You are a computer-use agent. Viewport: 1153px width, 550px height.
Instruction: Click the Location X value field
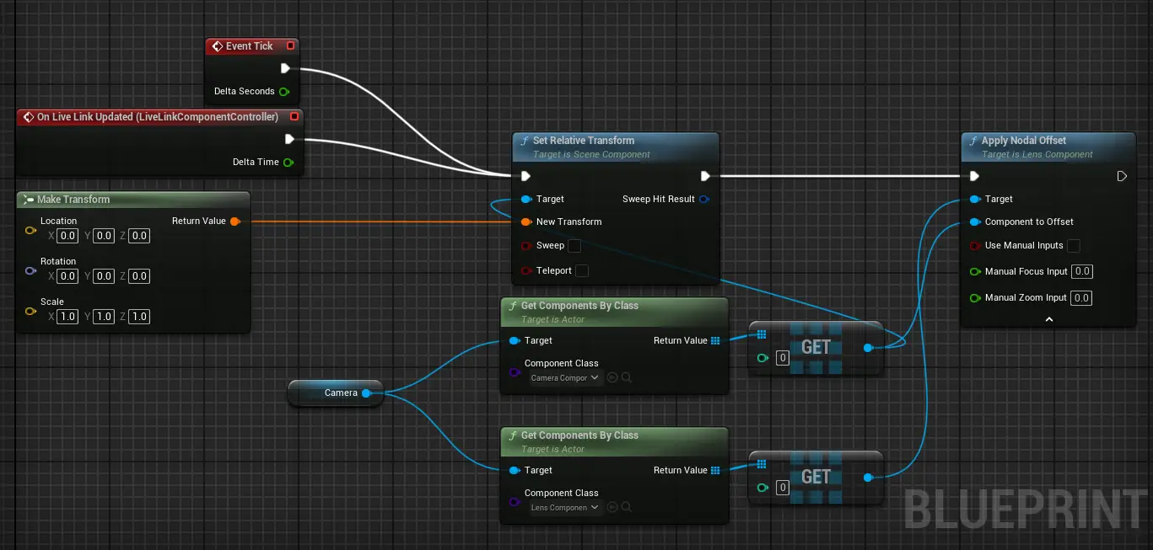coord(67,236)
